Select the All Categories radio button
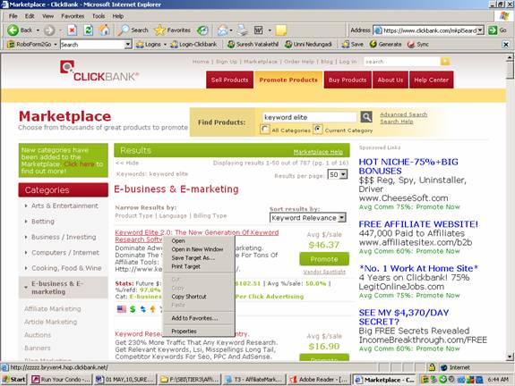515x386 pixels. [x=264, y=129]
